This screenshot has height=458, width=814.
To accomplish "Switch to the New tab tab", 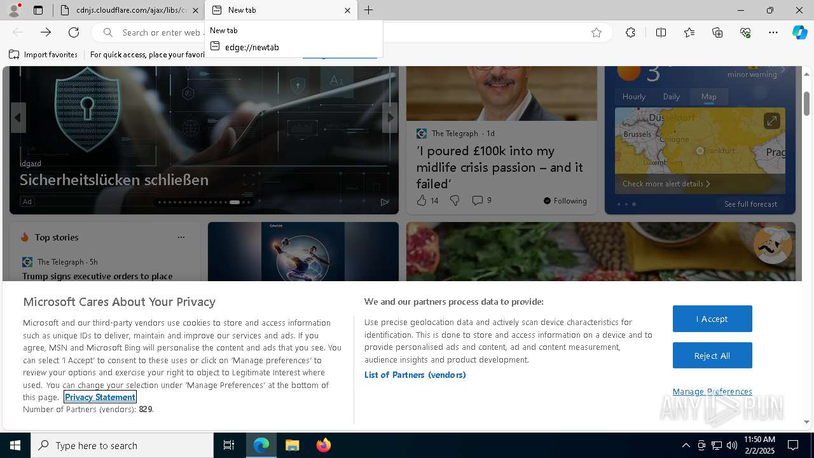I will [280, 10].
